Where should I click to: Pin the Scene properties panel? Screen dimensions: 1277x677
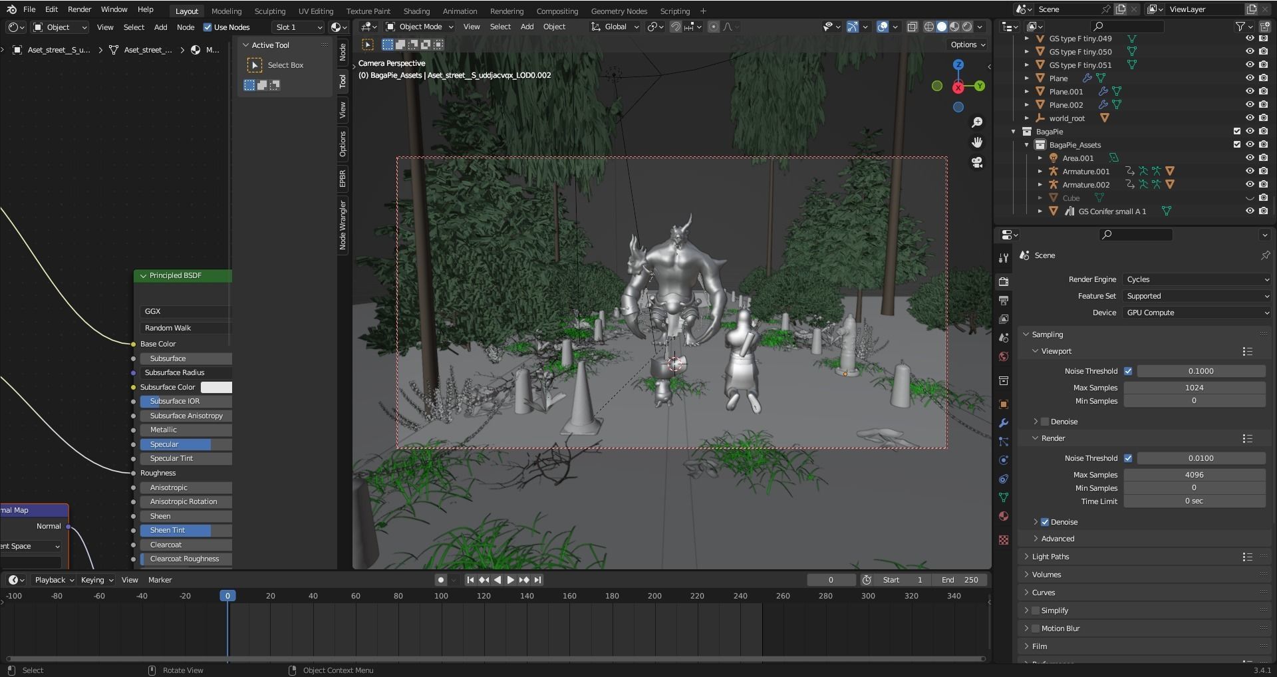(1265, 255)
